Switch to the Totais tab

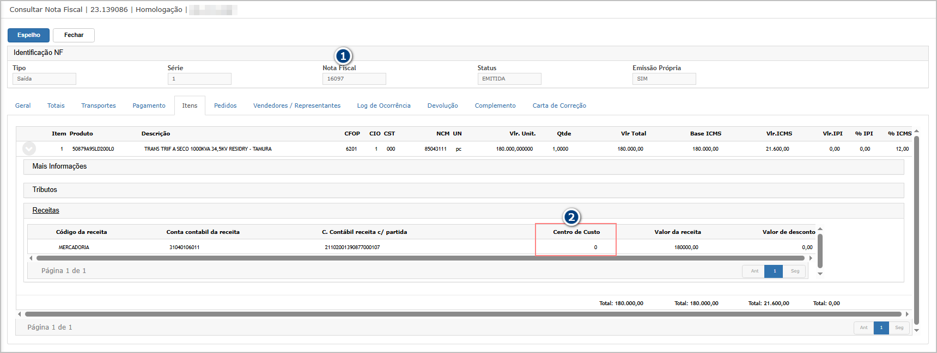pos(56,106)
